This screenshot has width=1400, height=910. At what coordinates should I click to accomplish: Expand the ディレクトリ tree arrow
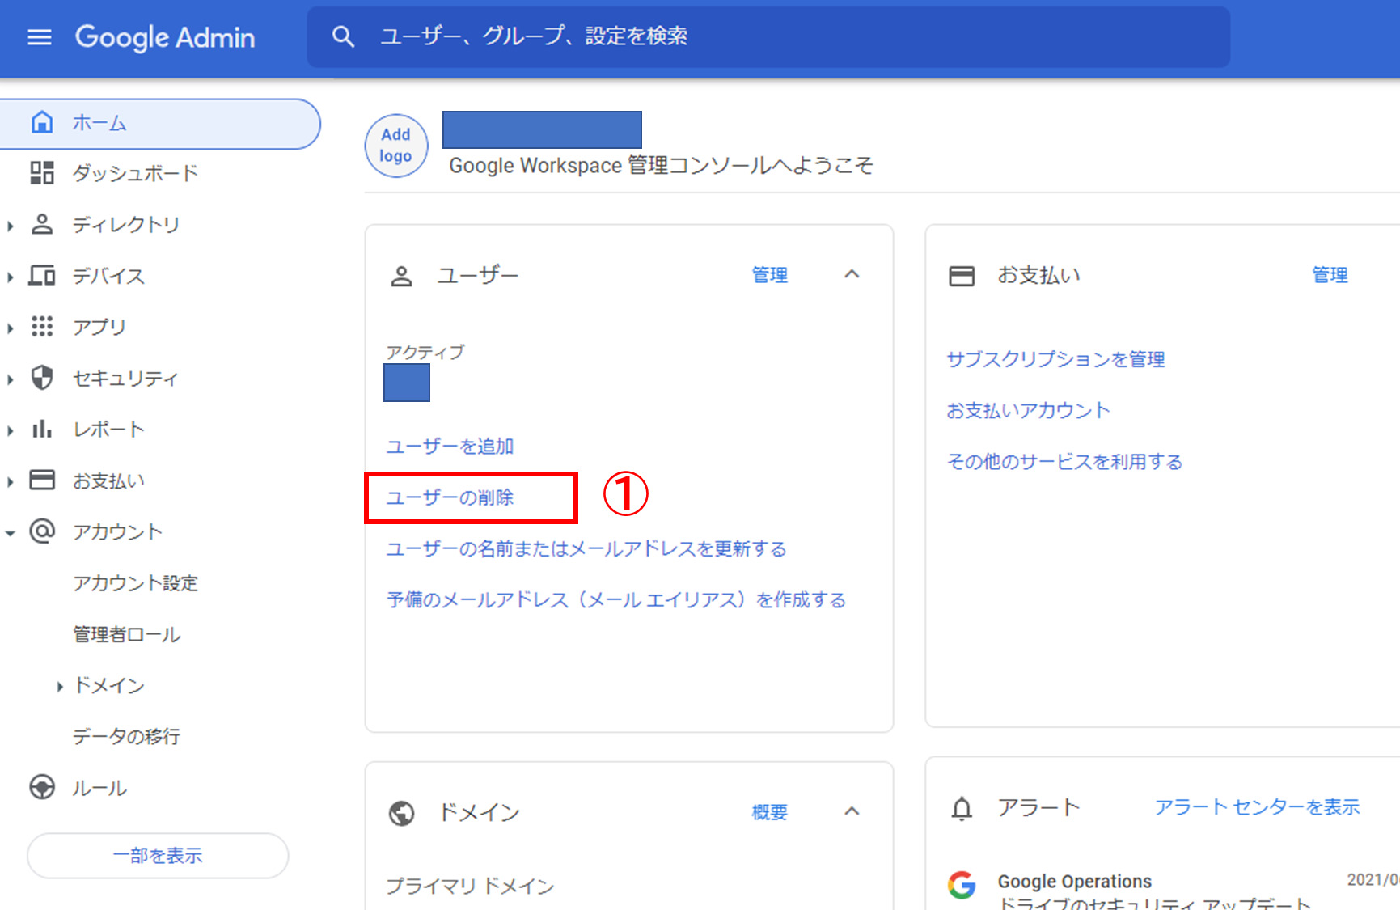tap(11, 226)
